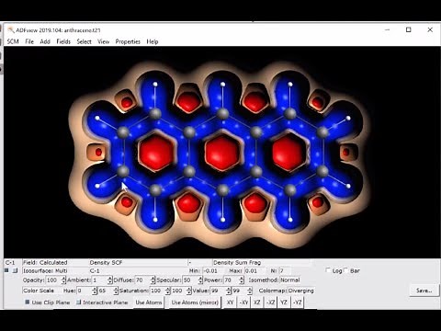This screenshot has width=441, height=331.
Task: Open the Select menu
Action: 84,41
